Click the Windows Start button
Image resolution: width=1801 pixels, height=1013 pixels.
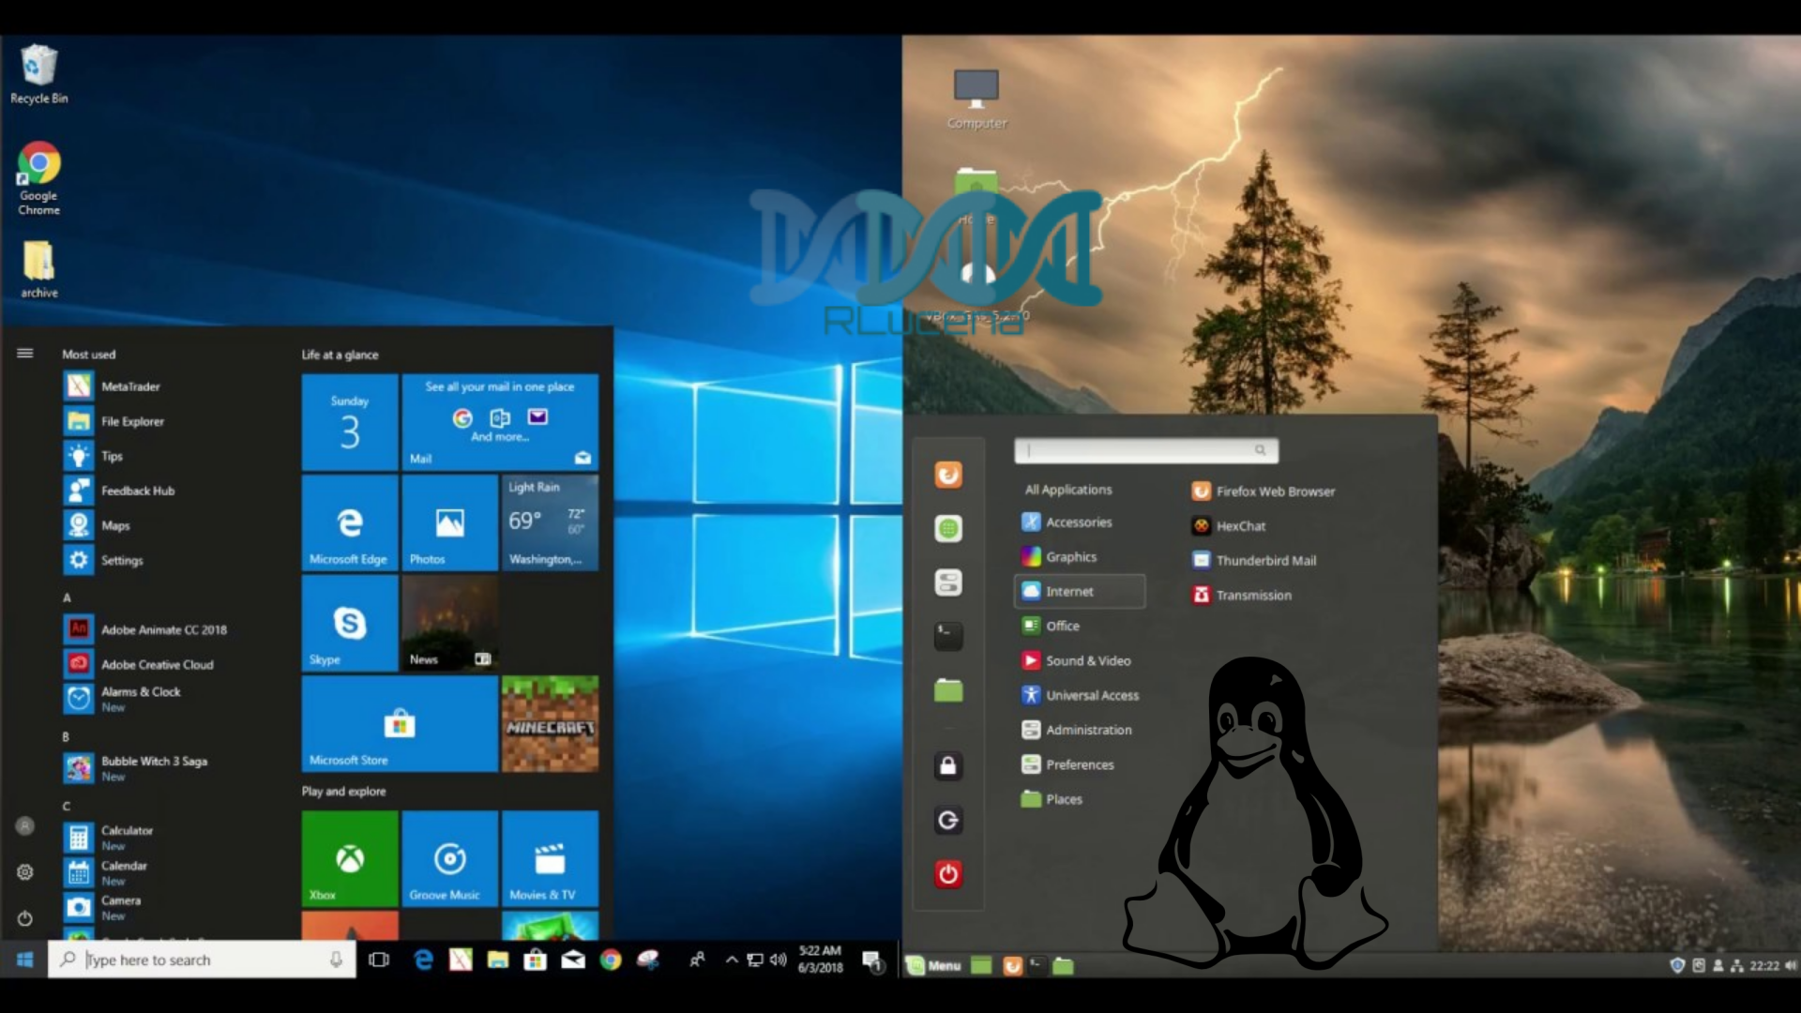(24, 960)
